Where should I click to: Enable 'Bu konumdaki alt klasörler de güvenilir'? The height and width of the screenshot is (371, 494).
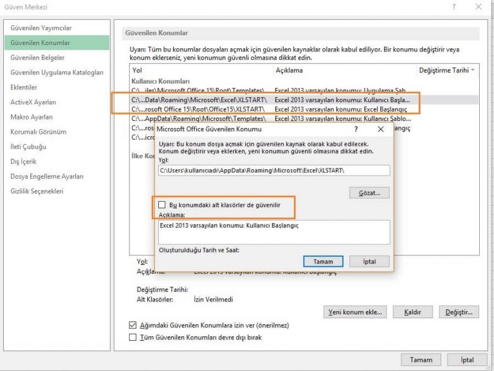(162, 204)
